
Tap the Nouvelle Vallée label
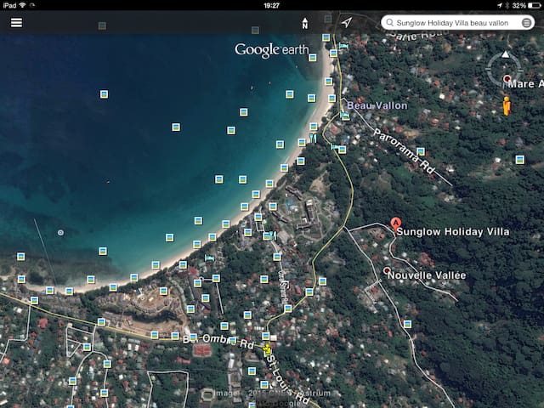pyautogui.click(x=427, y=275)
